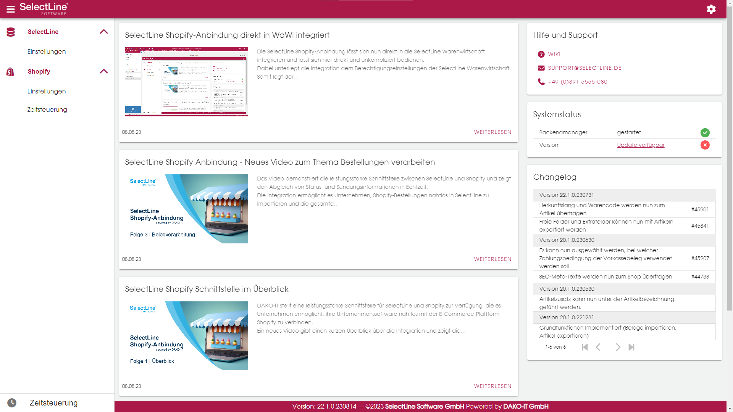
Task: Click the +49 (0)391 5555-080 phone link
Action: tap(578, 82)
